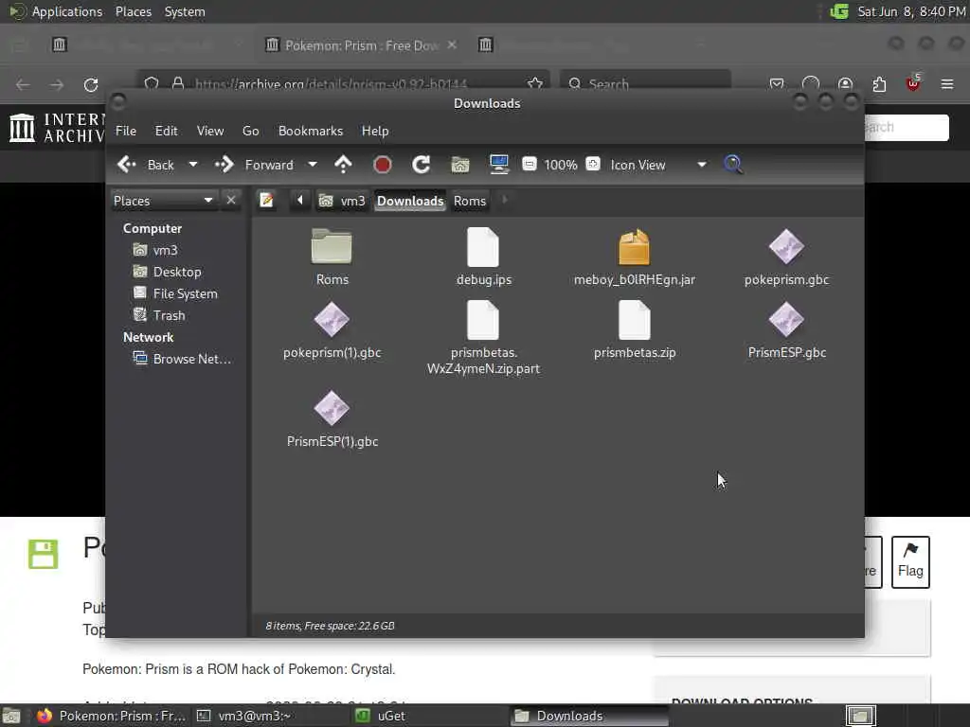Select Roms in the path bar
970x727 pixels.
470,201
